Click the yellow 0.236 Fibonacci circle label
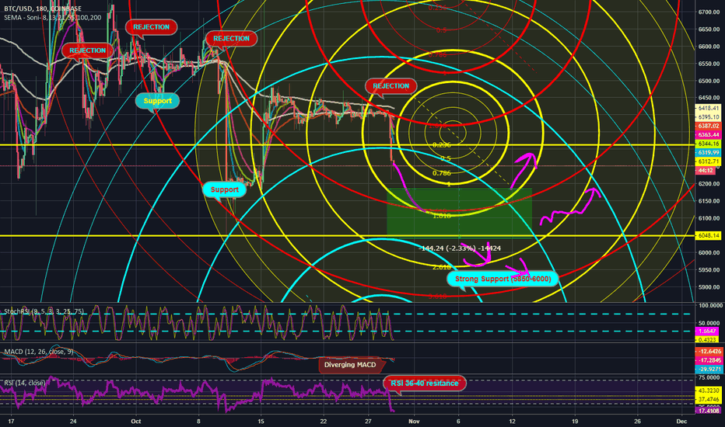 tap(442, 145)
